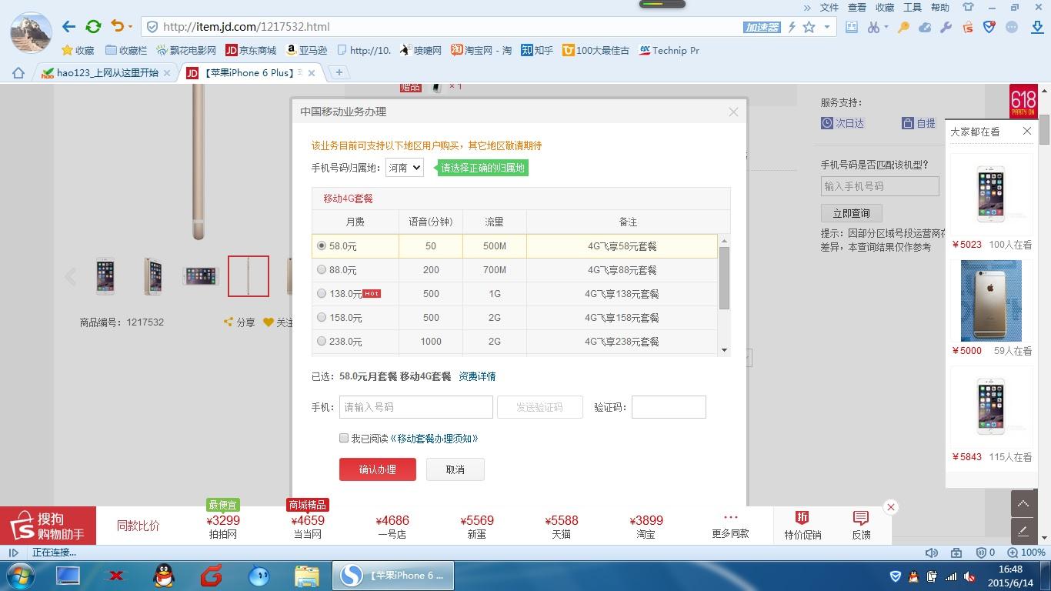Viewport: 1051px width, 591px height.
Task: Open the 移动套餐办理须知 link
Action: click(435, 439)
